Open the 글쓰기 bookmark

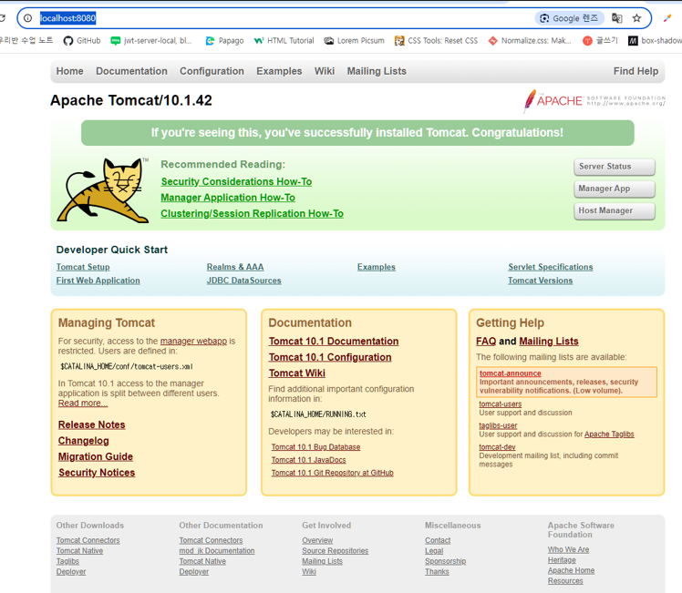[x=600, y=41]
